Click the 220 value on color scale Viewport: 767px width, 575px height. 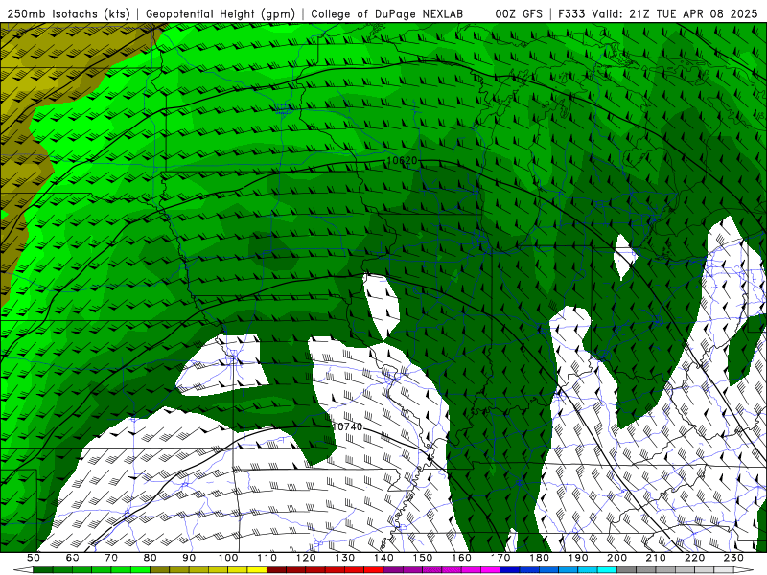click(694, 558)
